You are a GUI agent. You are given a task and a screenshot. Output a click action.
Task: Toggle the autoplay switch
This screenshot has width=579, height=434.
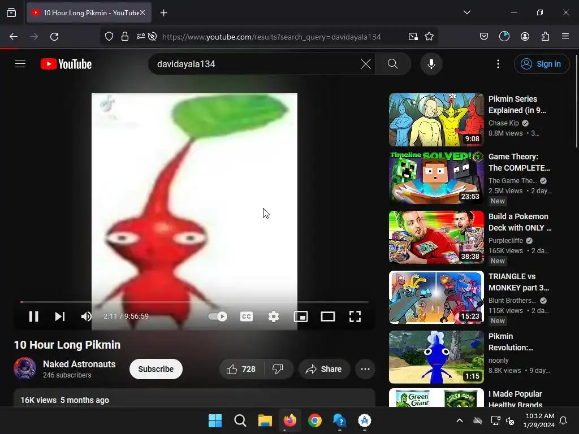tap(218, 316)
